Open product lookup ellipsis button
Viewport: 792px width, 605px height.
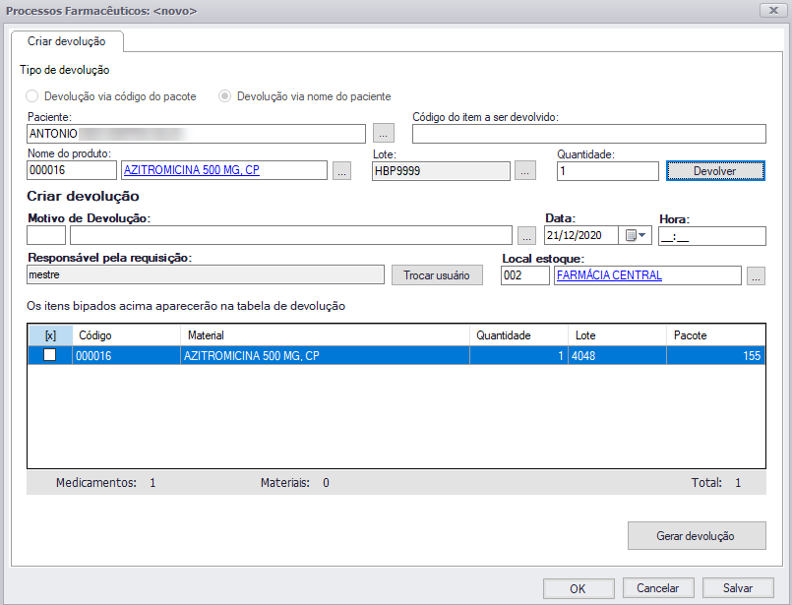pyautogui.click(x=342, y=171)
